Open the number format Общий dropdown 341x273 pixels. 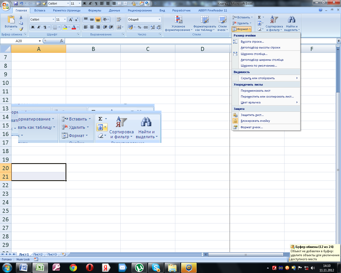(x=159, y=19)
